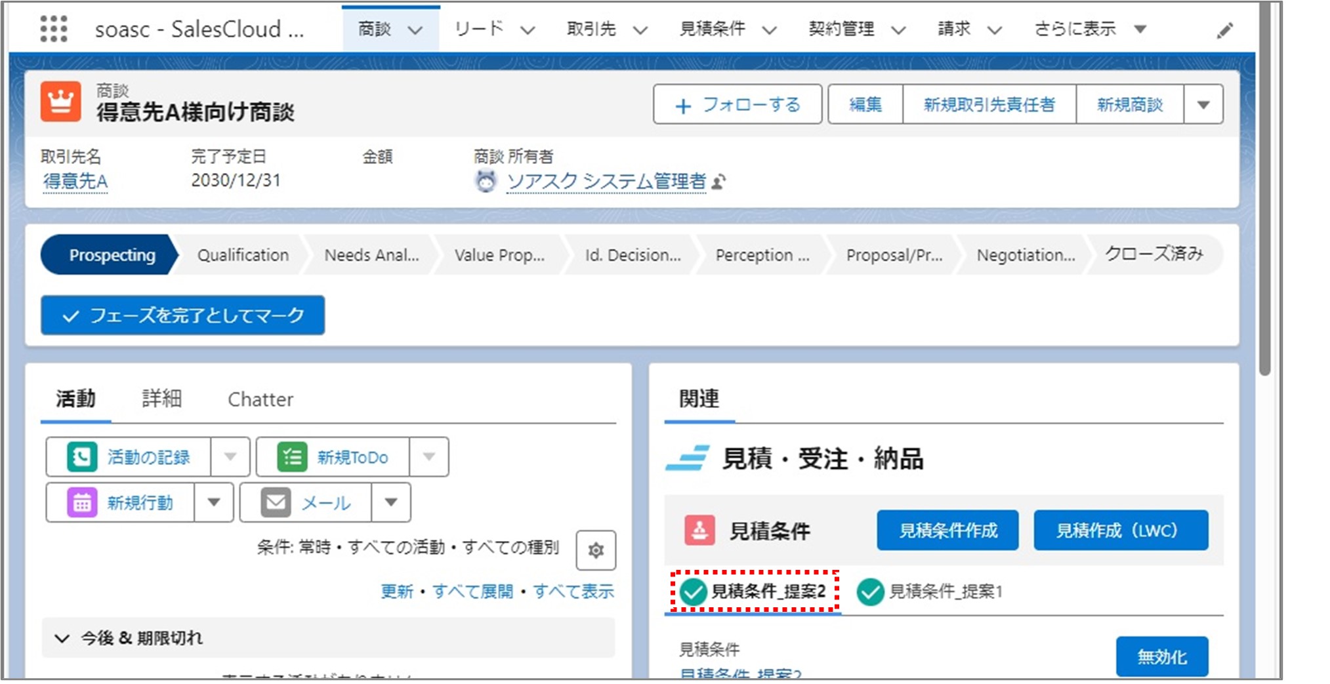Open dropdown arrow next to メール
The width and height of the screenshot is (1330, 684).
(x=391, y=503)
